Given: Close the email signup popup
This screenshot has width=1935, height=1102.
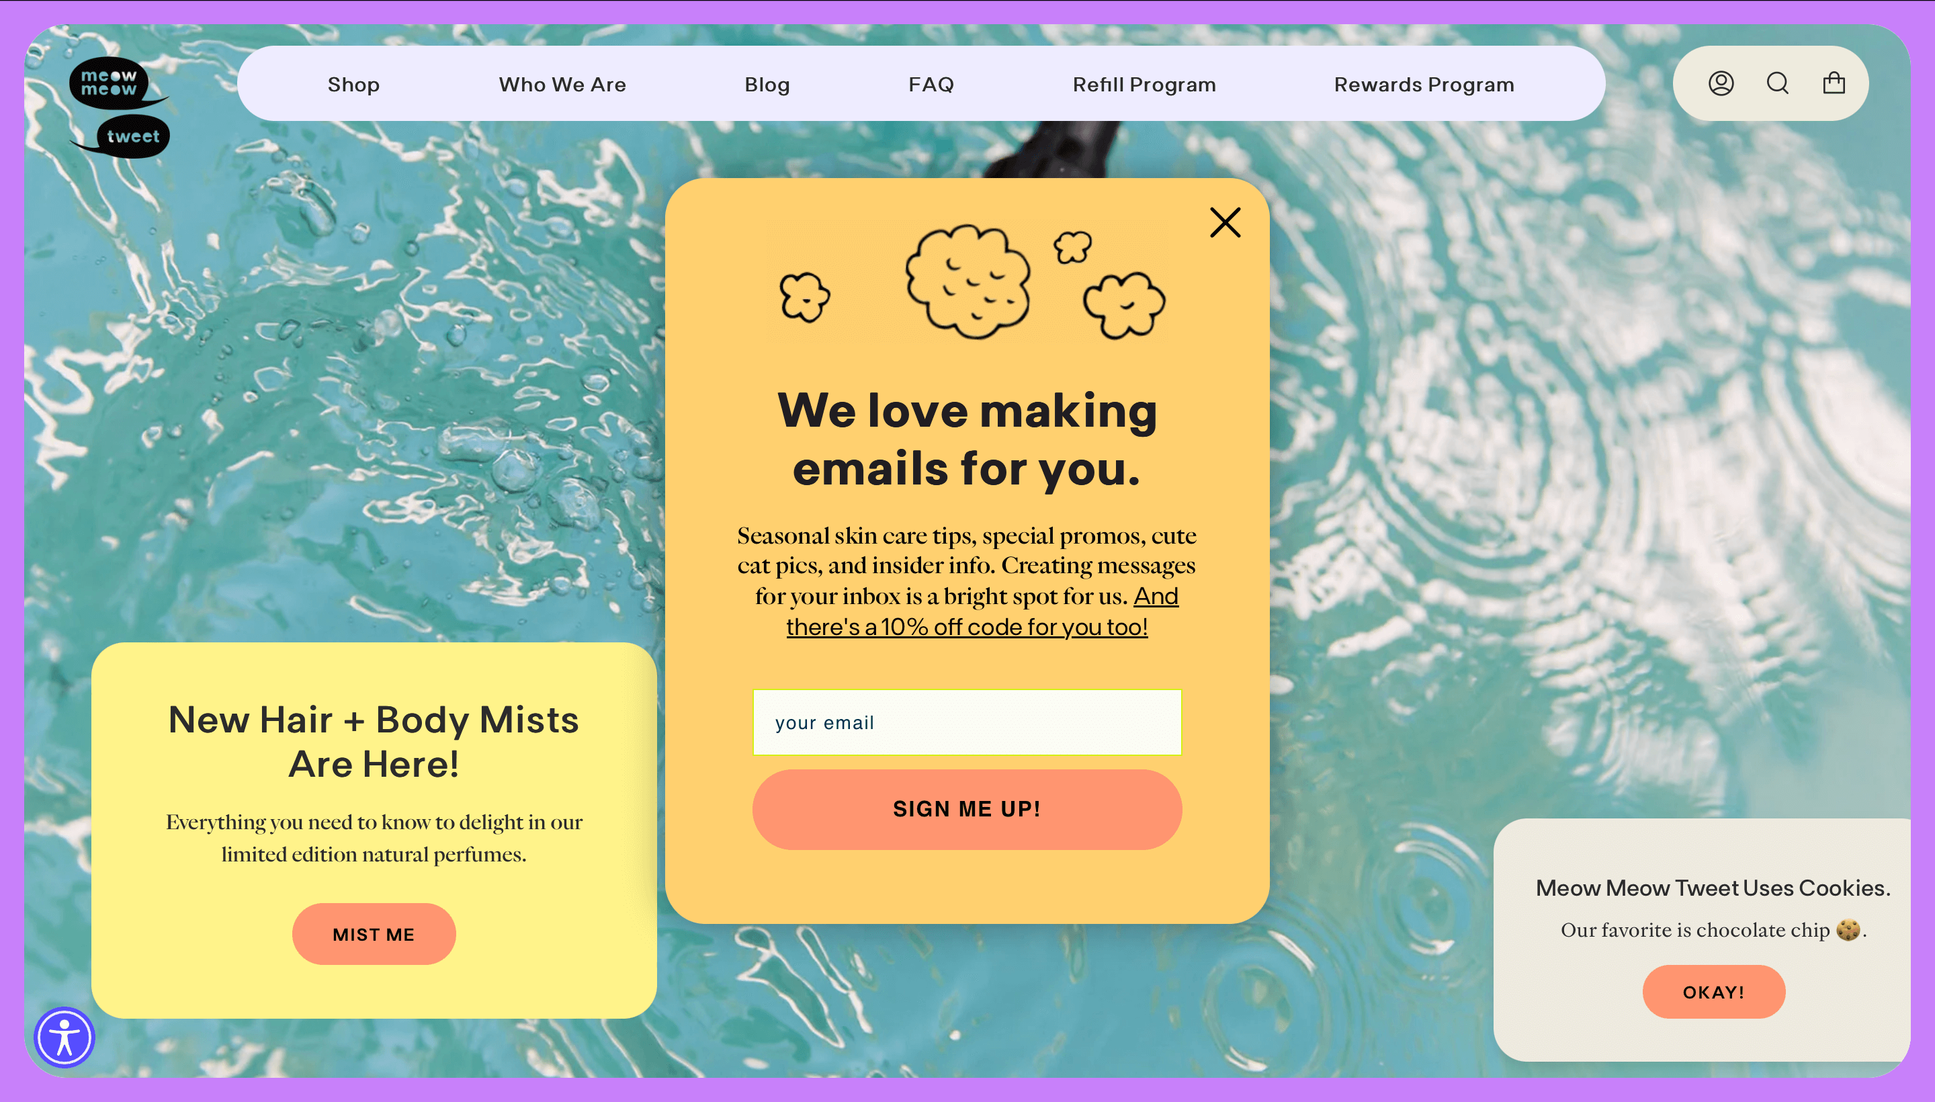Looking at the screenshot, I should 1225,222.
